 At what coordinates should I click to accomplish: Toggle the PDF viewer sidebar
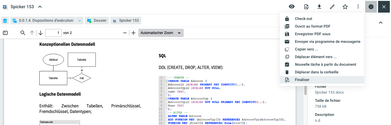[5, 33]
